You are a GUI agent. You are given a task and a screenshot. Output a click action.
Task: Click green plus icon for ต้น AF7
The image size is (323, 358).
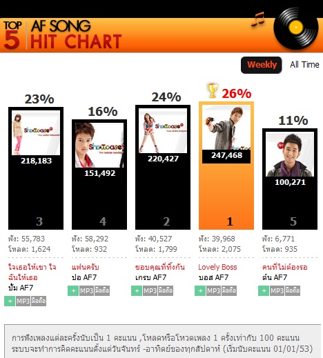(x=264, y=290)
